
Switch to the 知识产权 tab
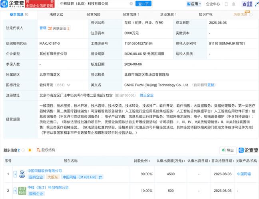tap(206, 14)
